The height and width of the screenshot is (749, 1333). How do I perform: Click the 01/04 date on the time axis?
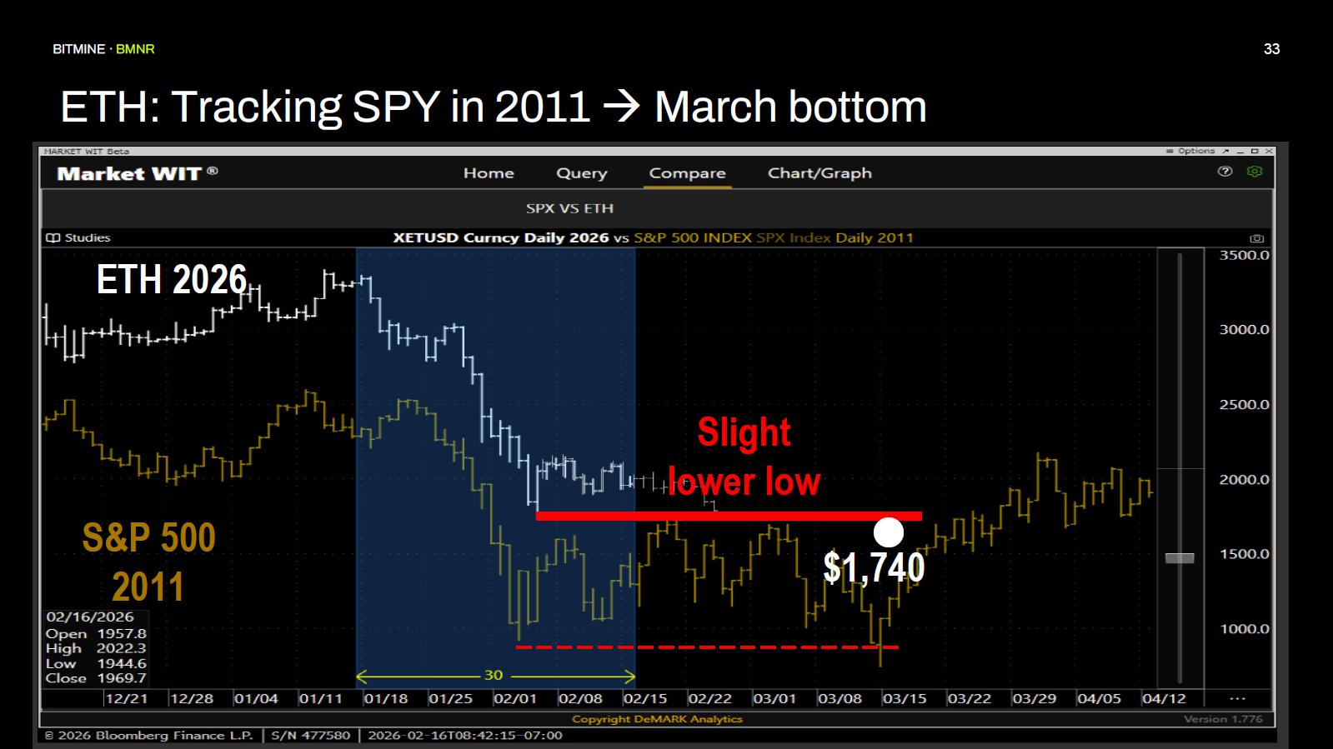click(x=256, y=698)
